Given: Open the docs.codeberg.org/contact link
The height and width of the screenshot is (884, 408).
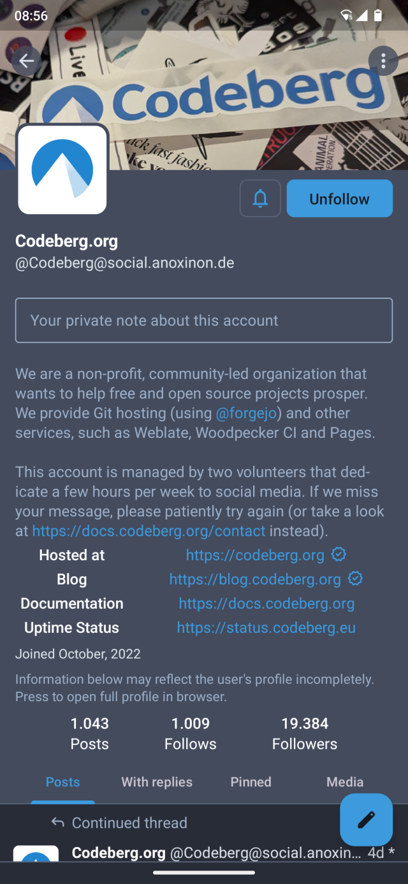Looking at the screenshot, I should (x=149, y=531).
